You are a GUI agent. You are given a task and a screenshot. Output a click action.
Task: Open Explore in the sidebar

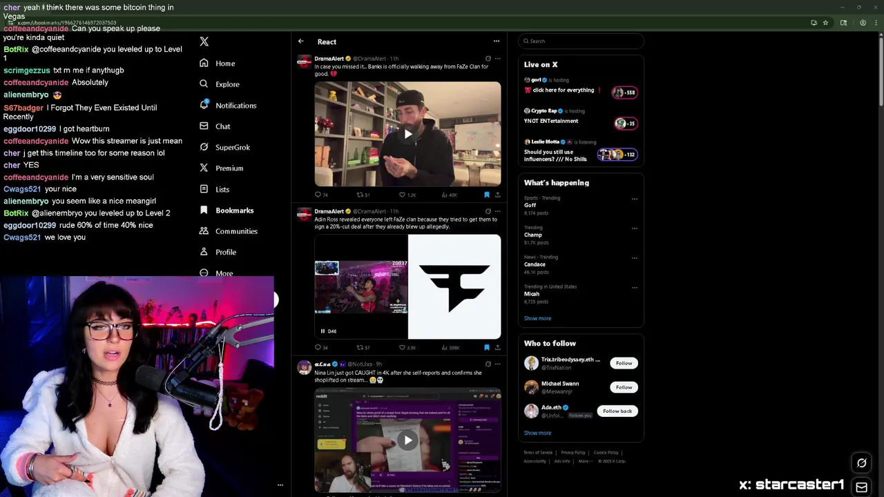[219, 84]
